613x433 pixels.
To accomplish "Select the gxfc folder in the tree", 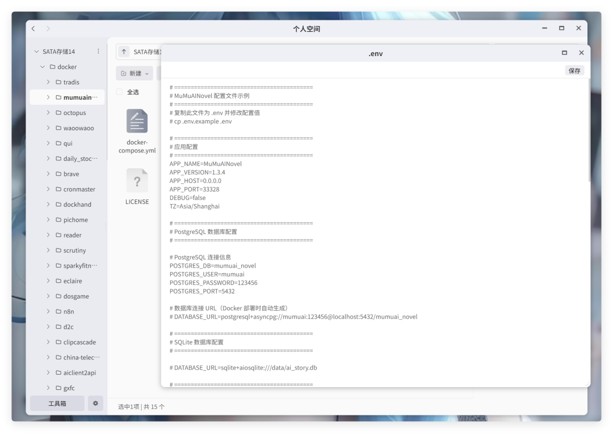I will click(x=67, y=388).
